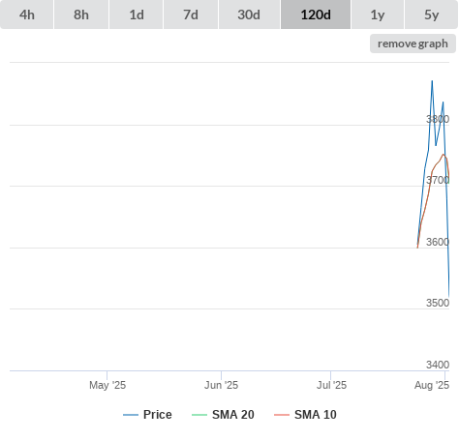
Task: Click the Jul '25 axis tick label
Action: point(331,385)
